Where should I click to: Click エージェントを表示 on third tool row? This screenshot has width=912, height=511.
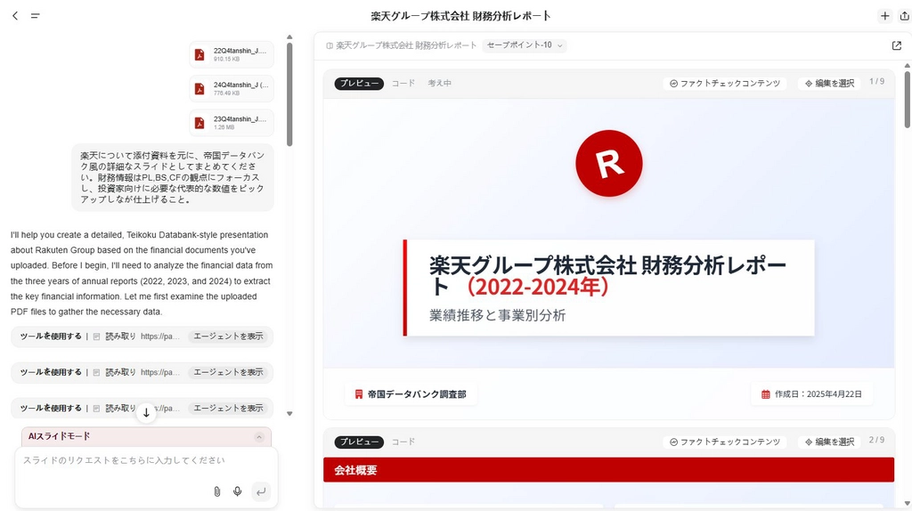(x=229, y=409)
